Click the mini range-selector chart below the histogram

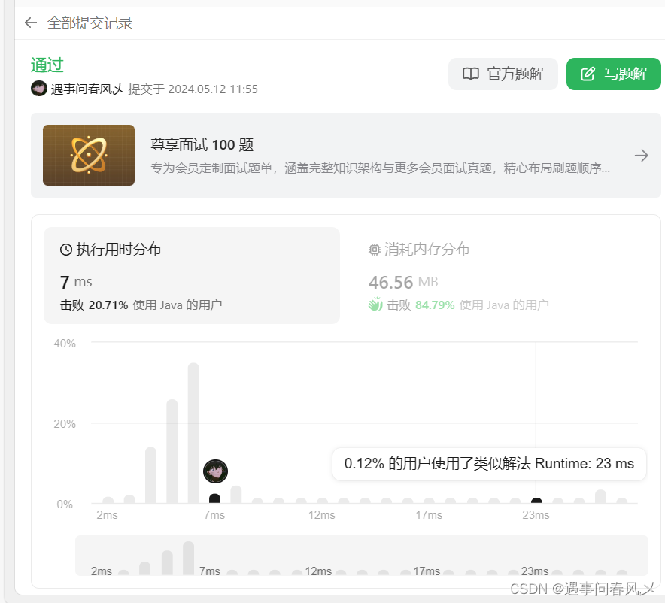[361, 556]
